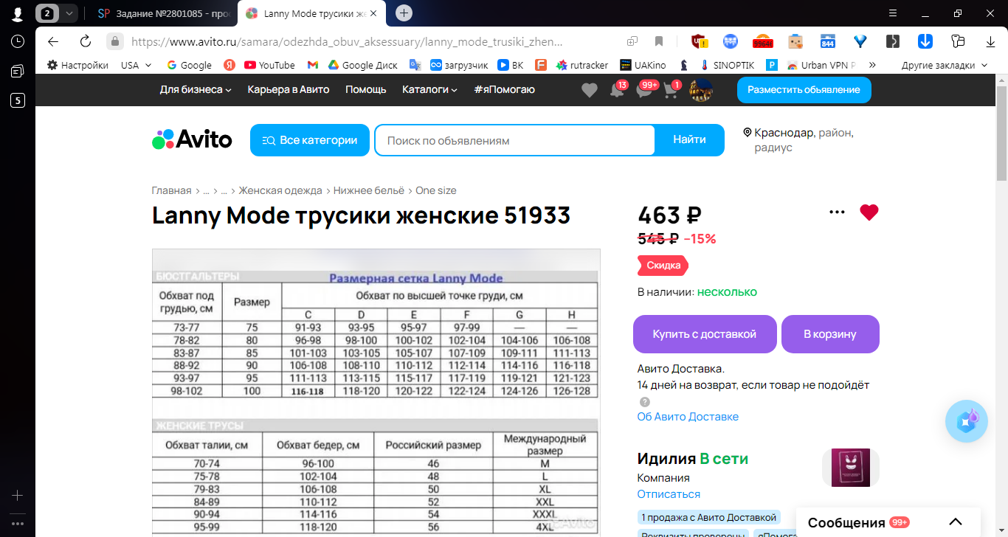Viewport: 1008px width, 537px height.
Task: Open the user profile avatar in header
Action: coord(701,90)
